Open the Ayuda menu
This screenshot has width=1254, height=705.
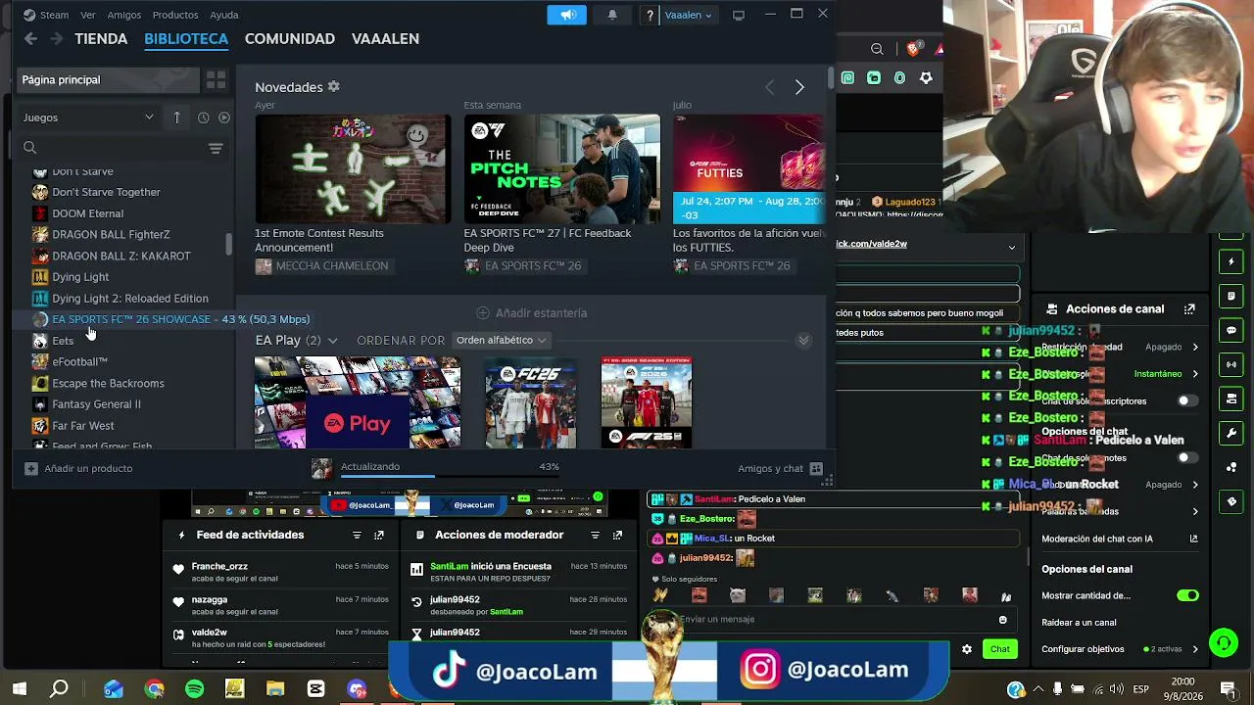tap(224, 15)
